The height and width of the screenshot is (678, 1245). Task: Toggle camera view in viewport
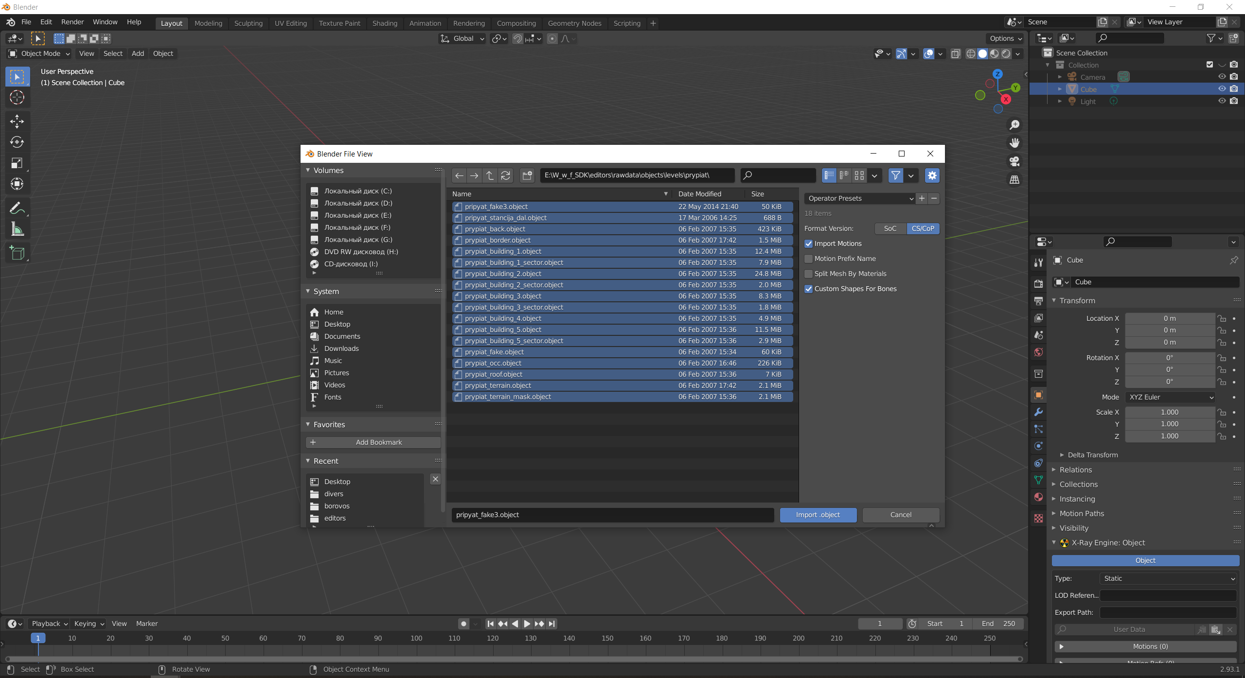click(x=1014, y=161)
